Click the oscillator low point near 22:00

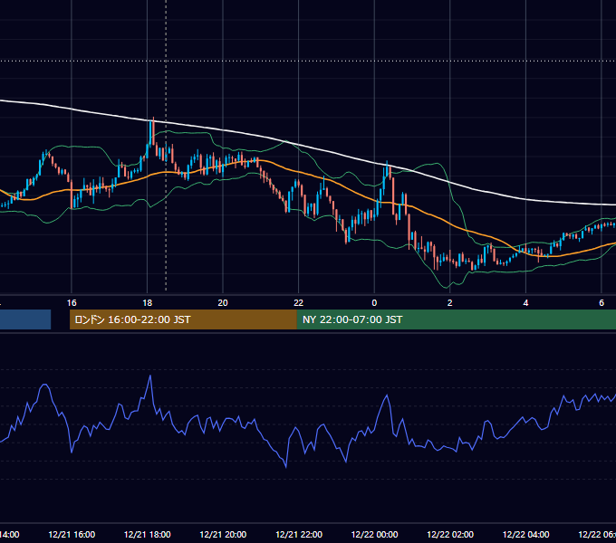click(285, 467)
